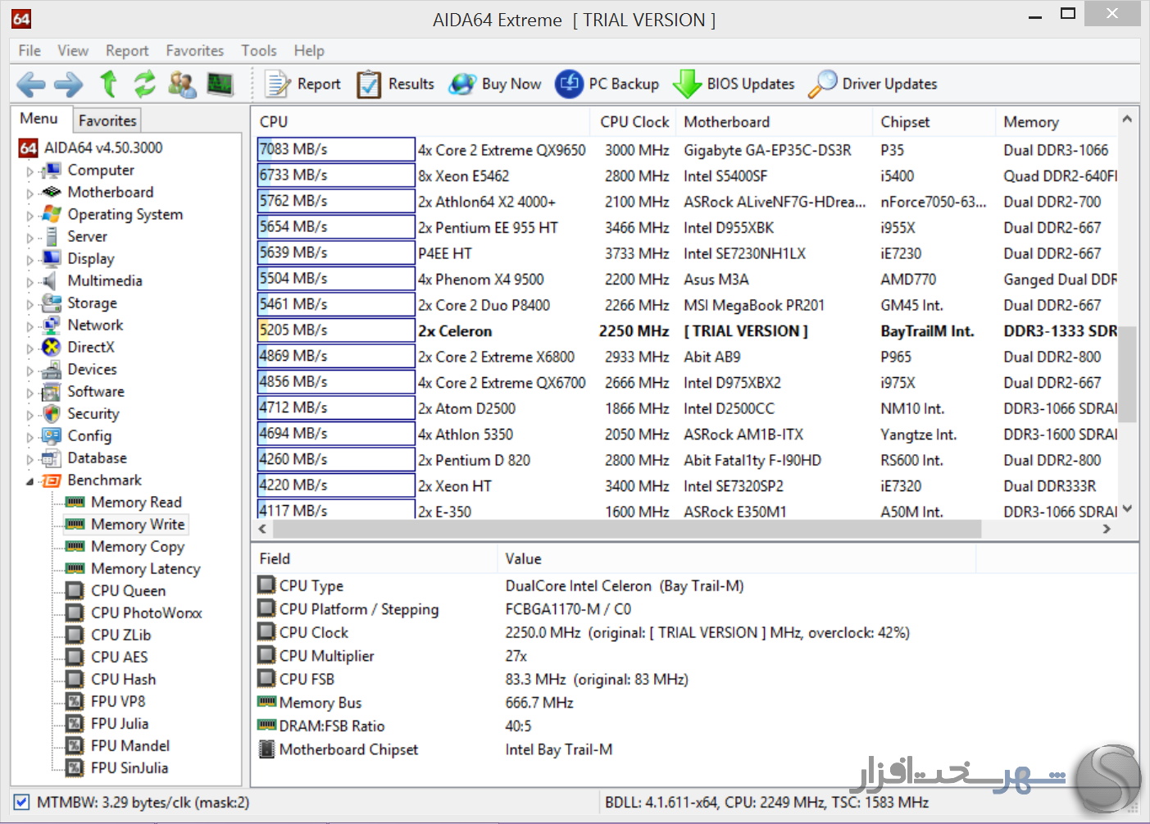Image resolution: width=1150 pixels, height=824 pixels.
Task: Click the monitor diagnostics toolbar icon
Action: [x=220, y=84]
